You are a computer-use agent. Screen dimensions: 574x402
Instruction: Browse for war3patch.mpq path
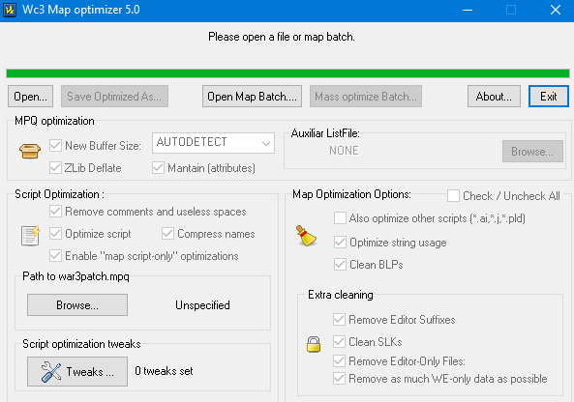pos(77,304)
